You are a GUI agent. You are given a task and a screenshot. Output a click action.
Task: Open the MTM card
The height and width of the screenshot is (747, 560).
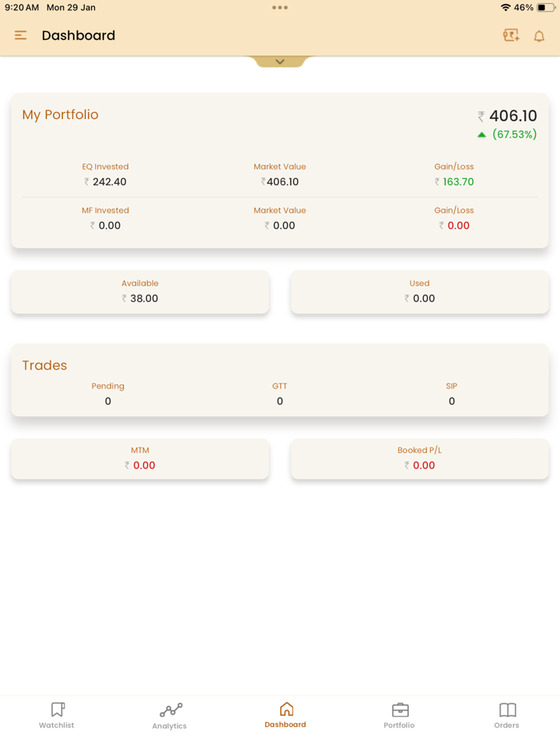(140, 458)
